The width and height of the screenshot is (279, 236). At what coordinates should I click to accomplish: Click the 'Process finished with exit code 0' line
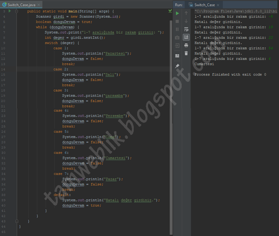(230, 74)
